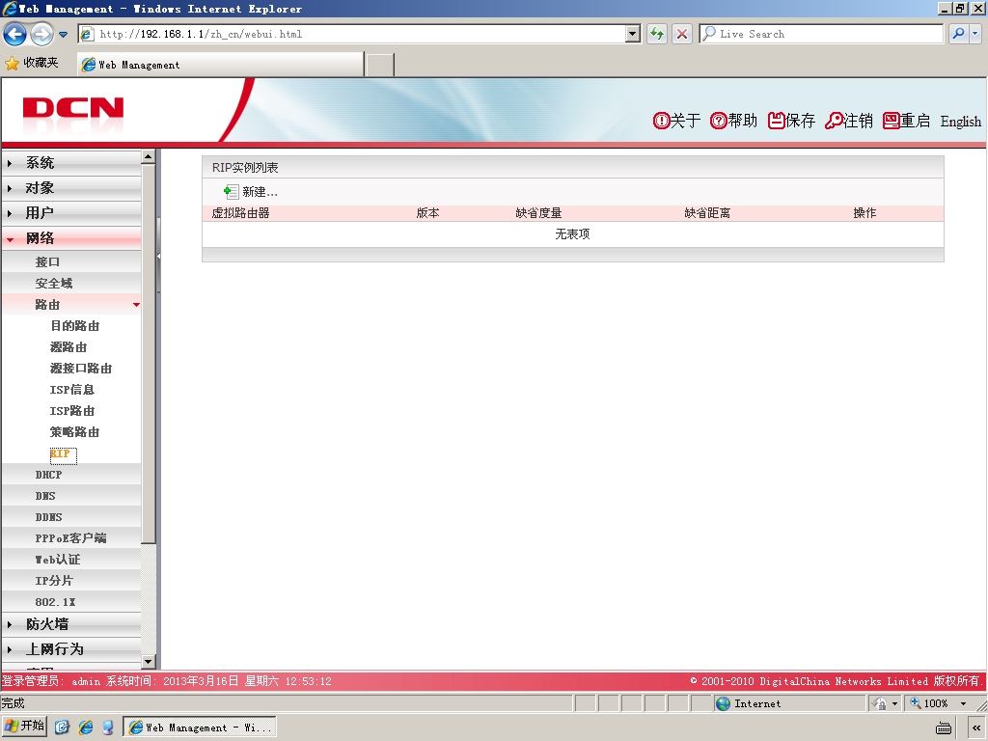Image resolution: width=988 pixels, height=741 pixels.
Task: Open 策略路由 menu item
Action: click(75, 432)
